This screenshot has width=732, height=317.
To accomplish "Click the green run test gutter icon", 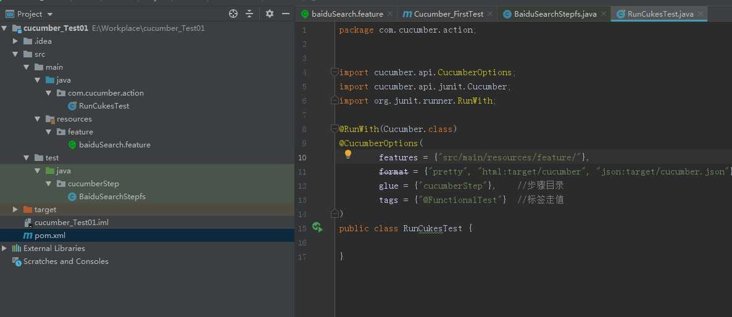I will pos(317,228).
